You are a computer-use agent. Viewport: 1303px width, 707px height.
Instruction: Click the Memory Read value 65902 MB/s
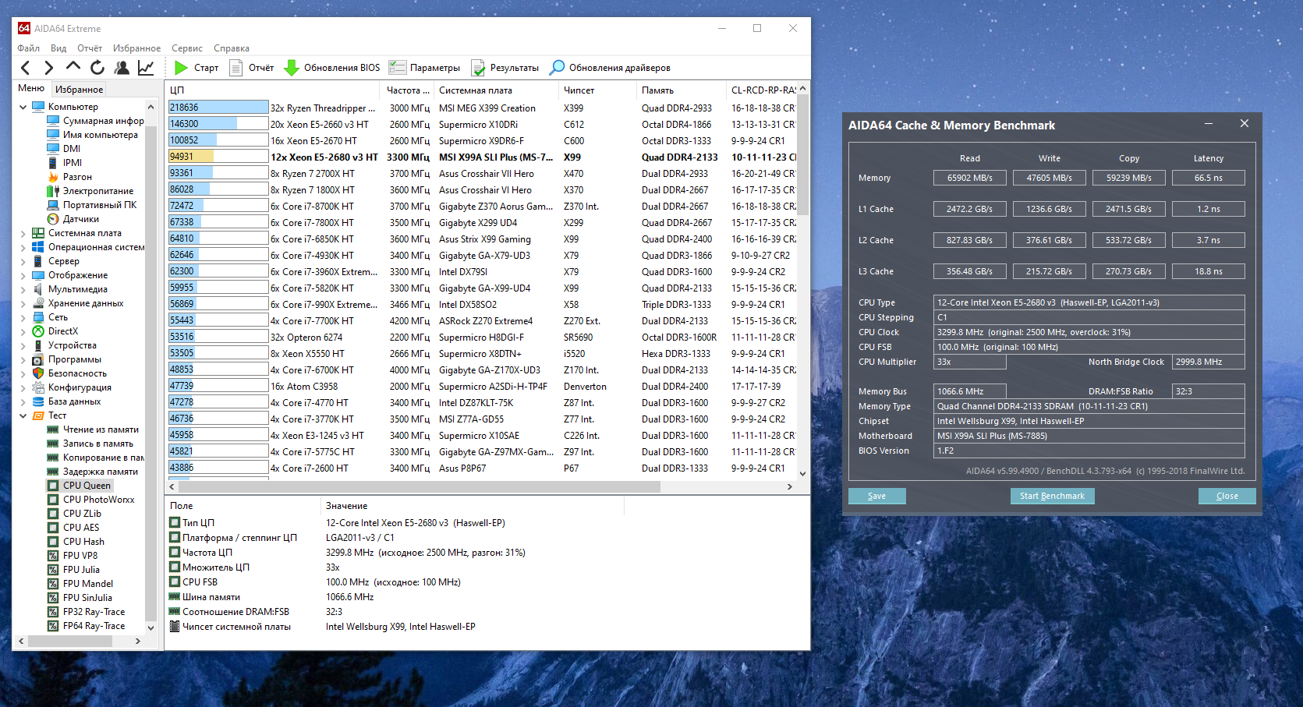click(x=970, y=178)
